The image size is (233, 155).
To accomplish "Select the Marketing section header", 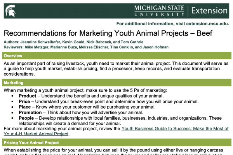I will click(x=116, y=83).
